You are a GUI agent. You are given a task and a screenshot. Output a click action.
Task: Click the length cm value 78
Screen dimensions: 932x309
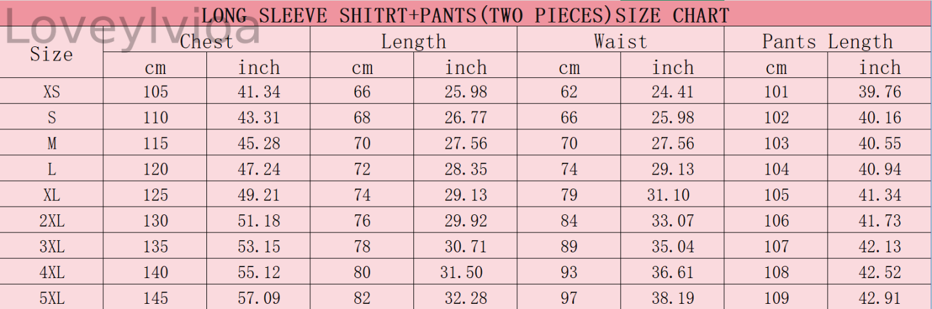click(362, 247)
